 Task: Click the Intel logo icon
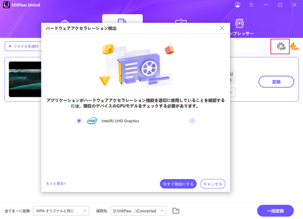coord(92,121)
